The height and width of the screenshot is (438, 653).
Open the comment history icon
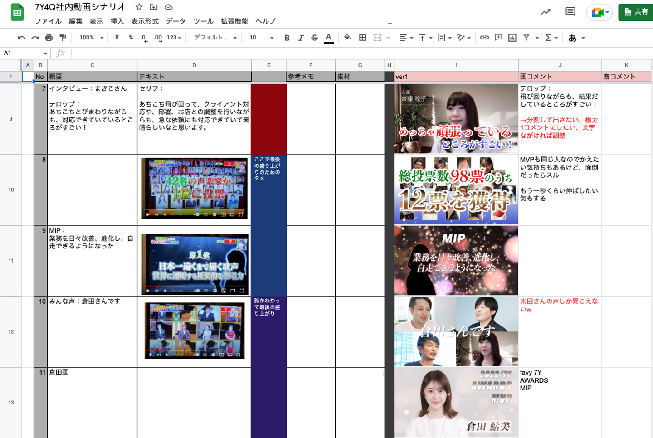point(570,12)
